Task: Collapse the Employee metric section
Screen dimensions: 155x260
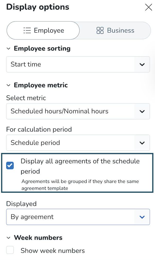Action: point(8,85)
